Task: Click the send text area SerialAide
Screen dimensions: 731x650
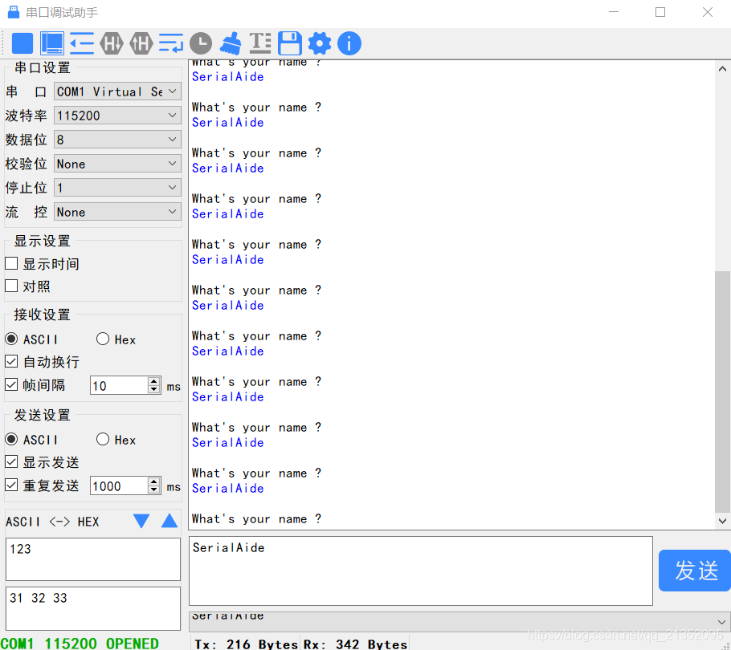Action: point(420,571)
